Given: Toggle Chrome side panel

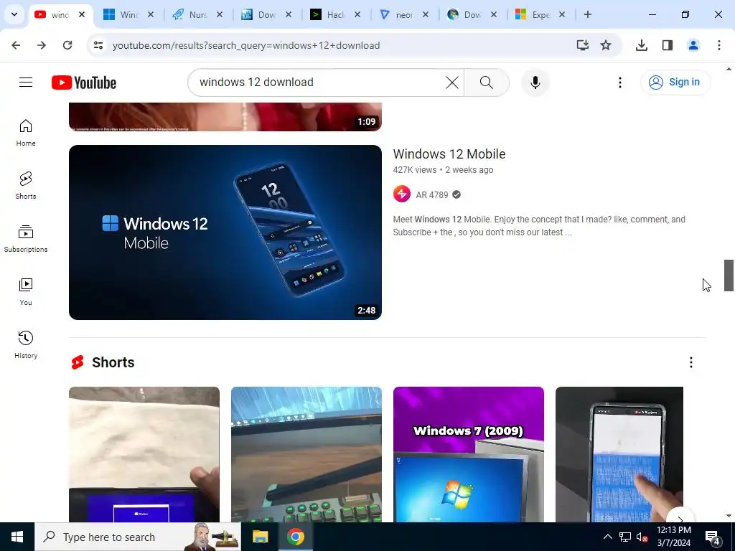Looking at the screenshot, I should [667, 45].
